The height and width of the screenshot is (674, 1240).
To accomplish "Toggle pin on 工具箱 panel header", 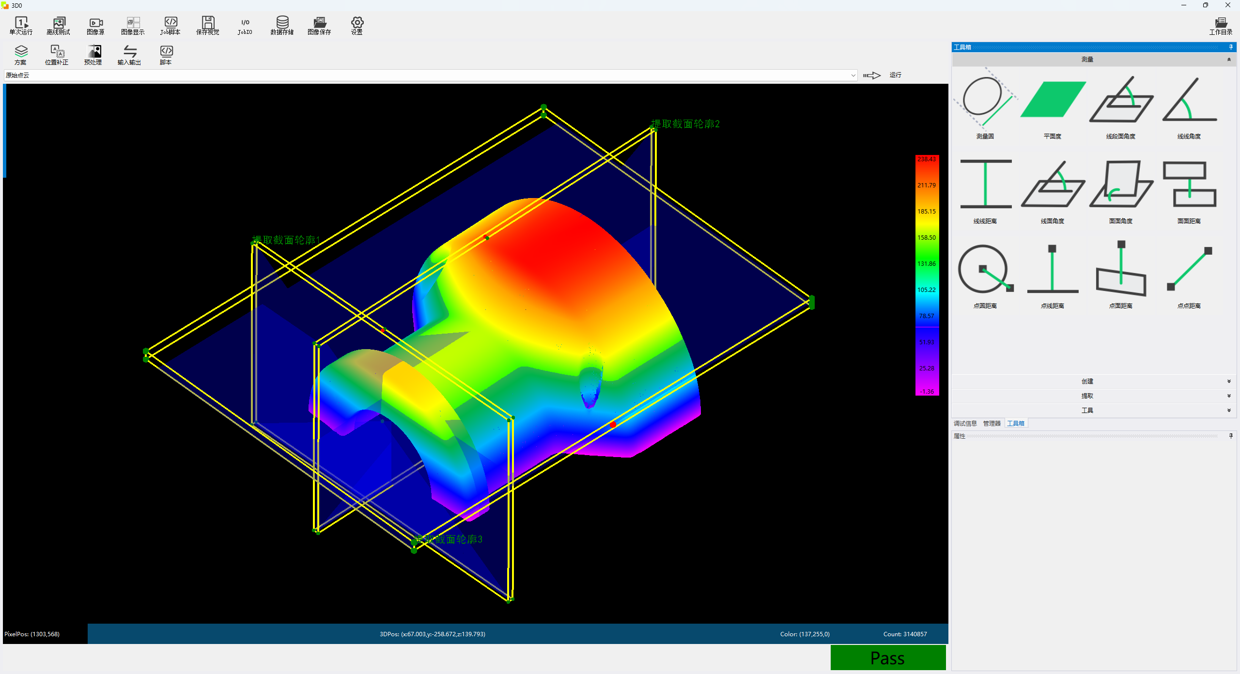I will click(1230, 47).
